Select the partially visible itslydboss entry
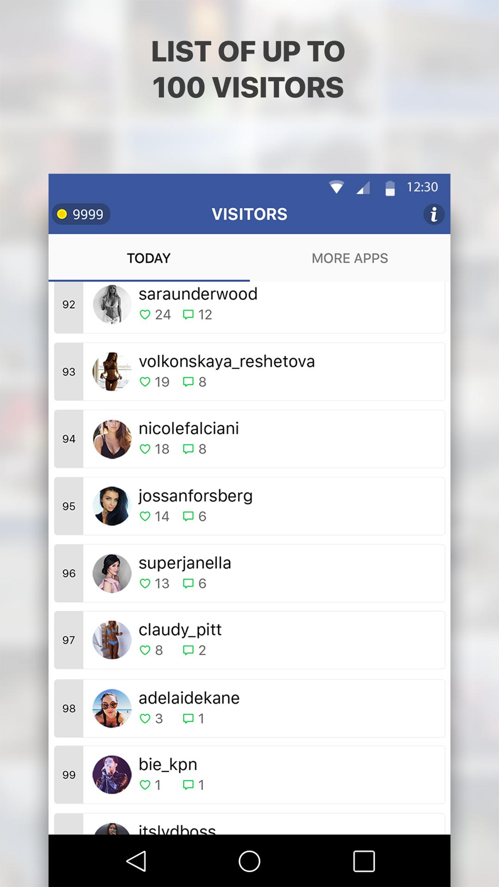This screenshot has height=887, width=499. tap(249, 824)
